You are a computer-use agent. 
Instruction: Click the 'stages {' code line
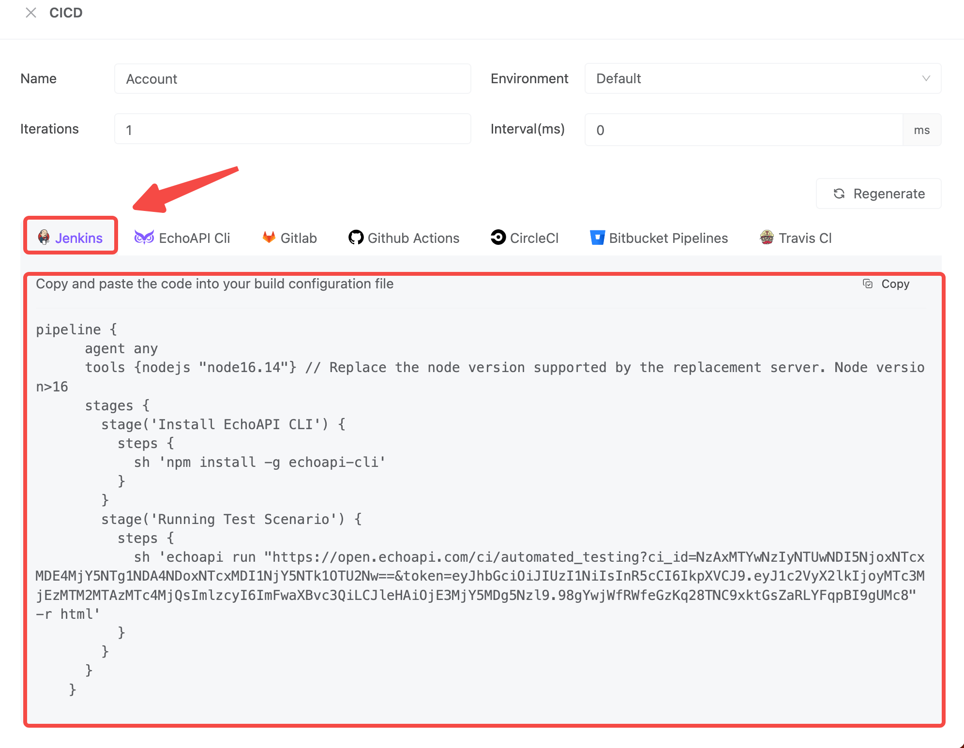pyautogui.click(x=118, y=405)
